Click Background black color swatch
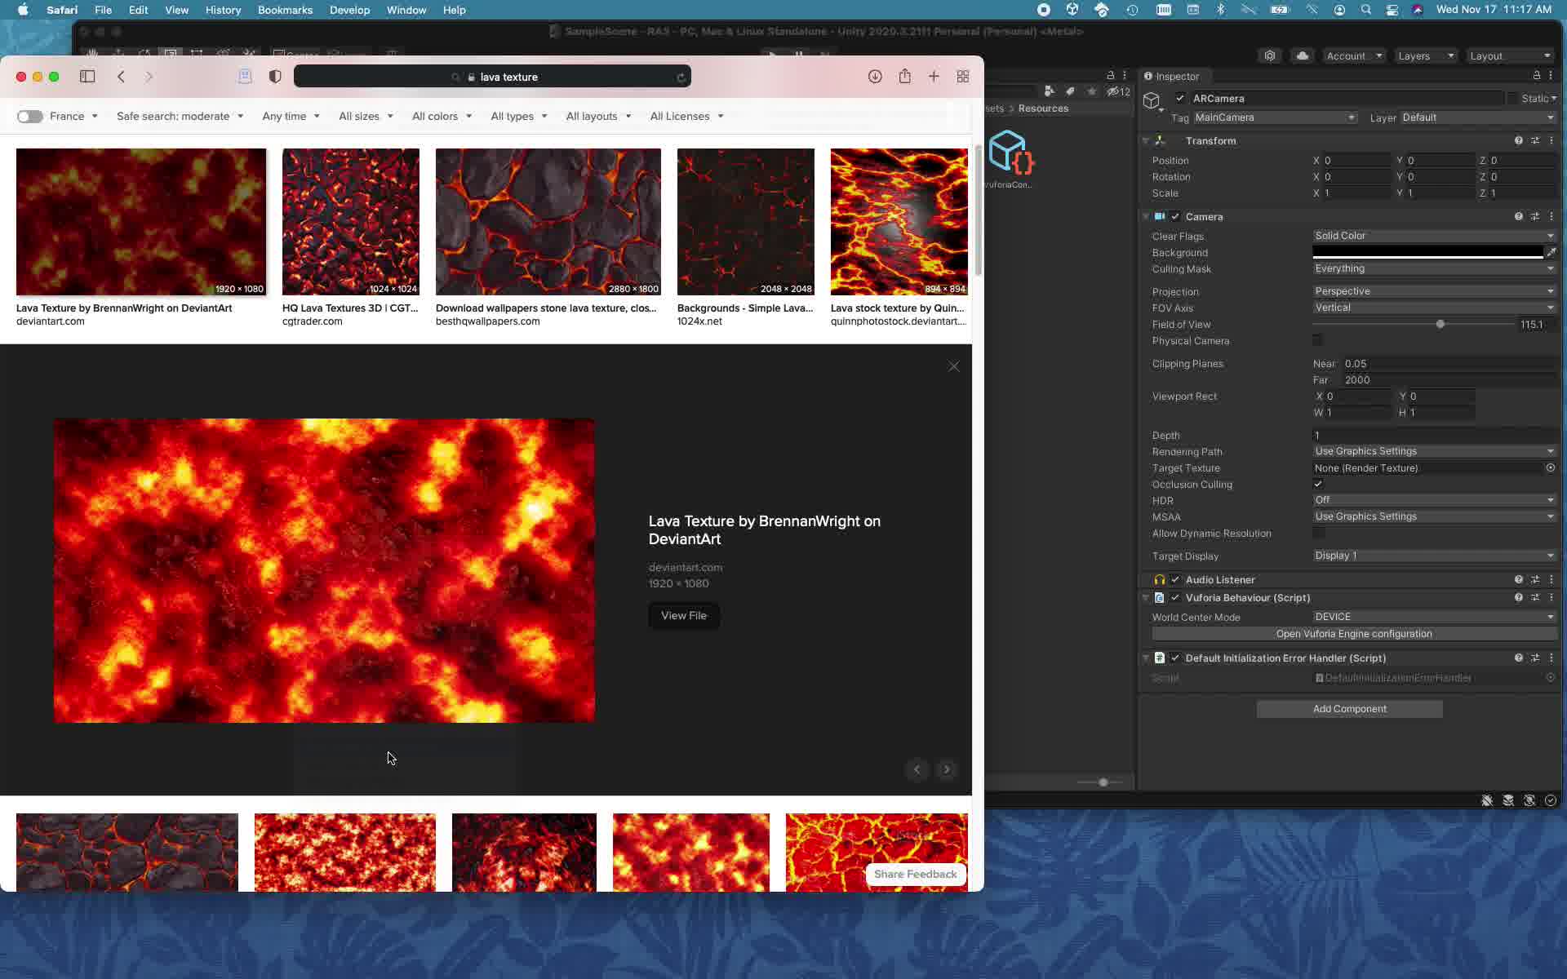Screen dimensions: 1567x979 [x=1427, y=253]
